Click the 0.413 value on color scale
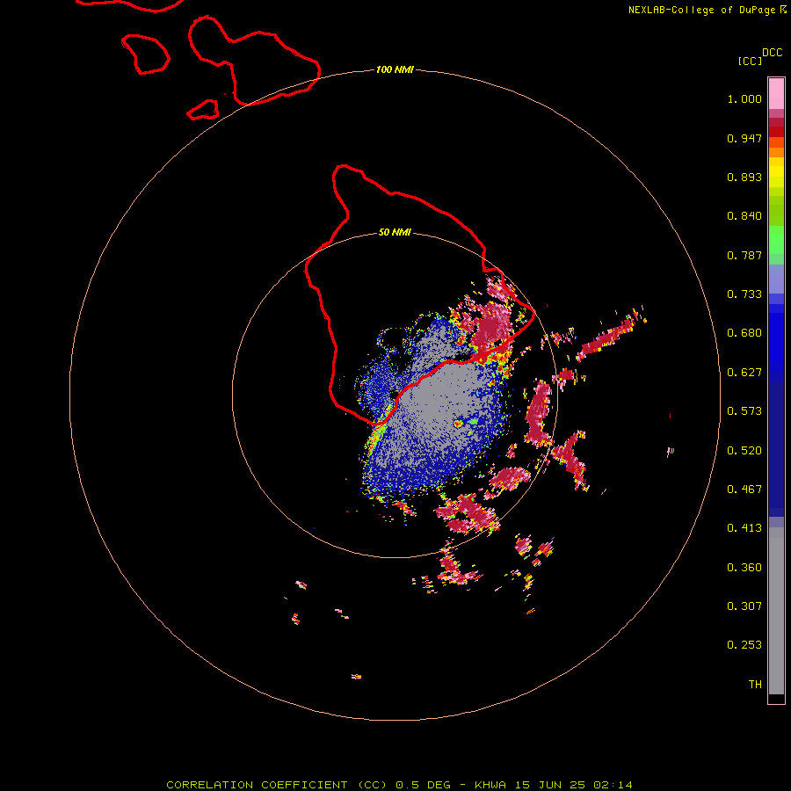Image resolution: width=791 pixels, height=791 pixels. [744, 528]
